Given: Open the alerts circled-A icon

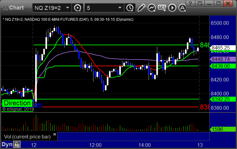Looking at the screenshot, I should pos(182,8).
